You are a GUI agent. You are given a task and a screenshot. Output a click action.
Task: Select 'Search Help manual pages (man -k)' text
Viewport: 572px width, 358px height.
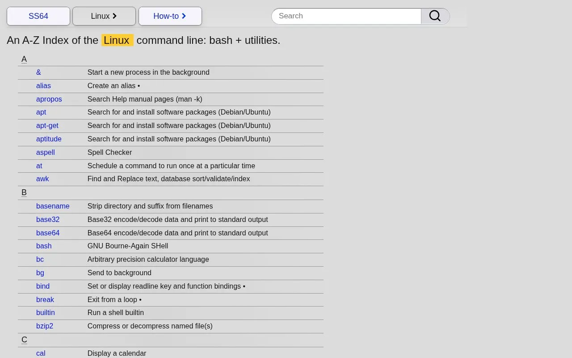(x=145, y=99)
